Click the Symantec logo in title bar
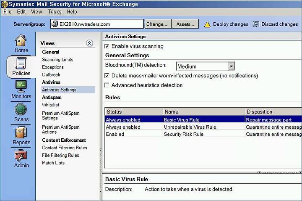The height and width of the screenshot is (201, 302). click(x=4, y=4)
